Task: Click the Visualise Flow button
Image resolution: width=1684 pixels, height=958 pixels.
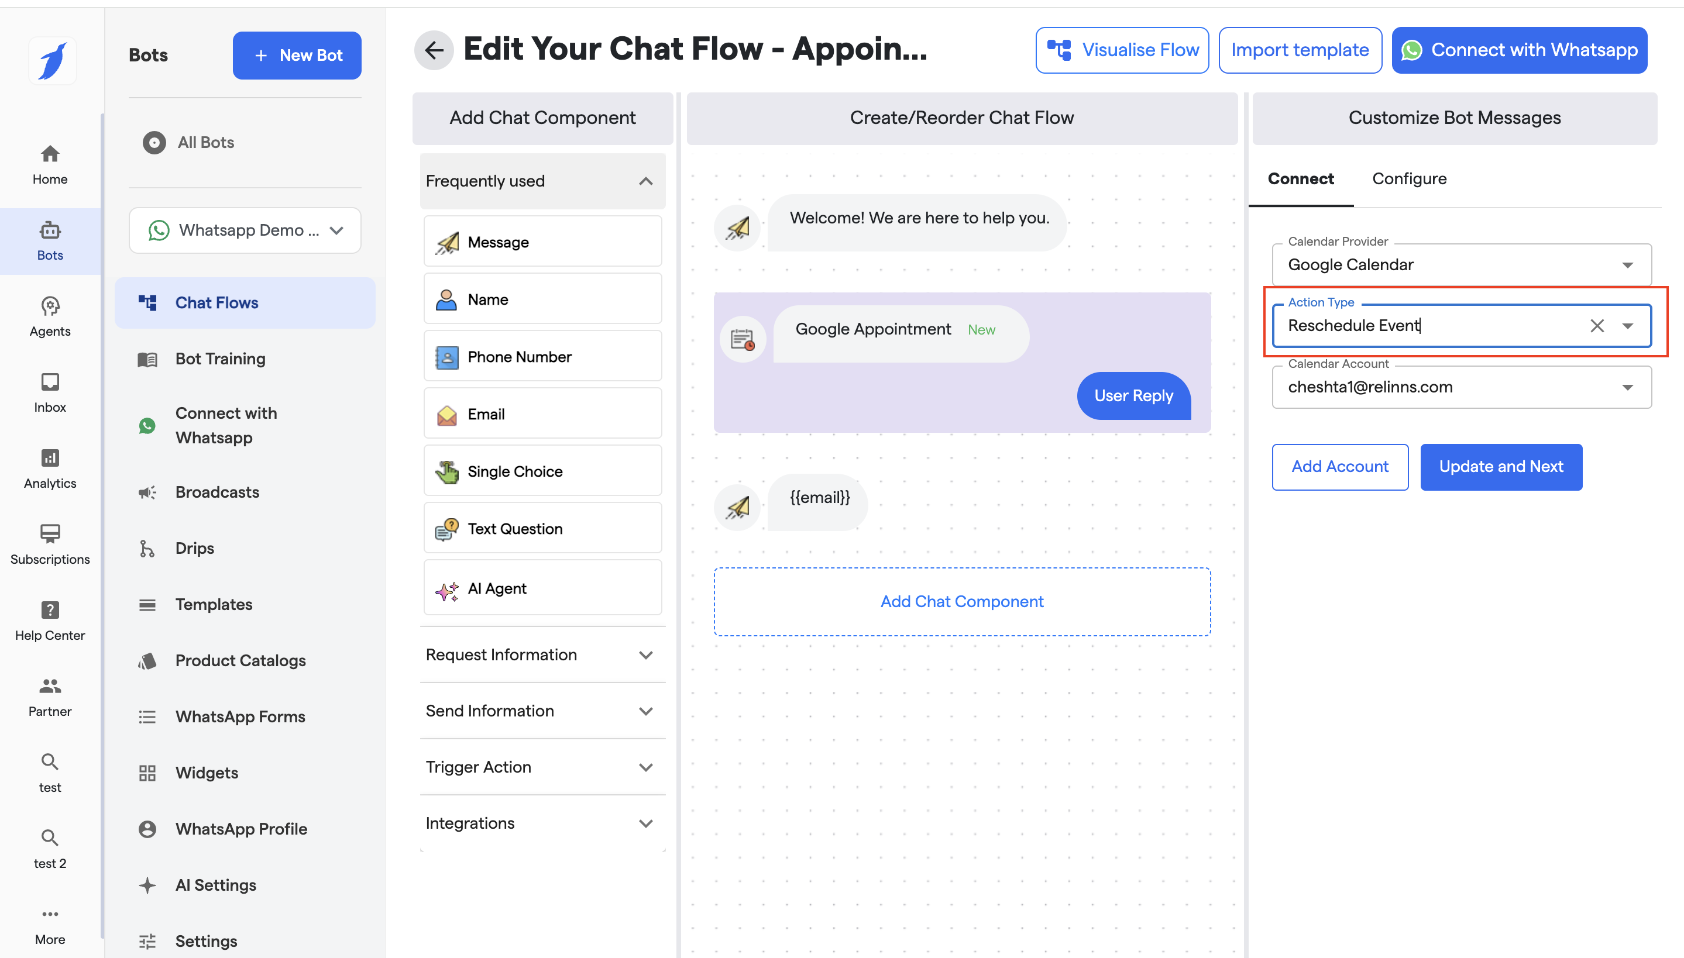Action: [x=1122, y=50]
